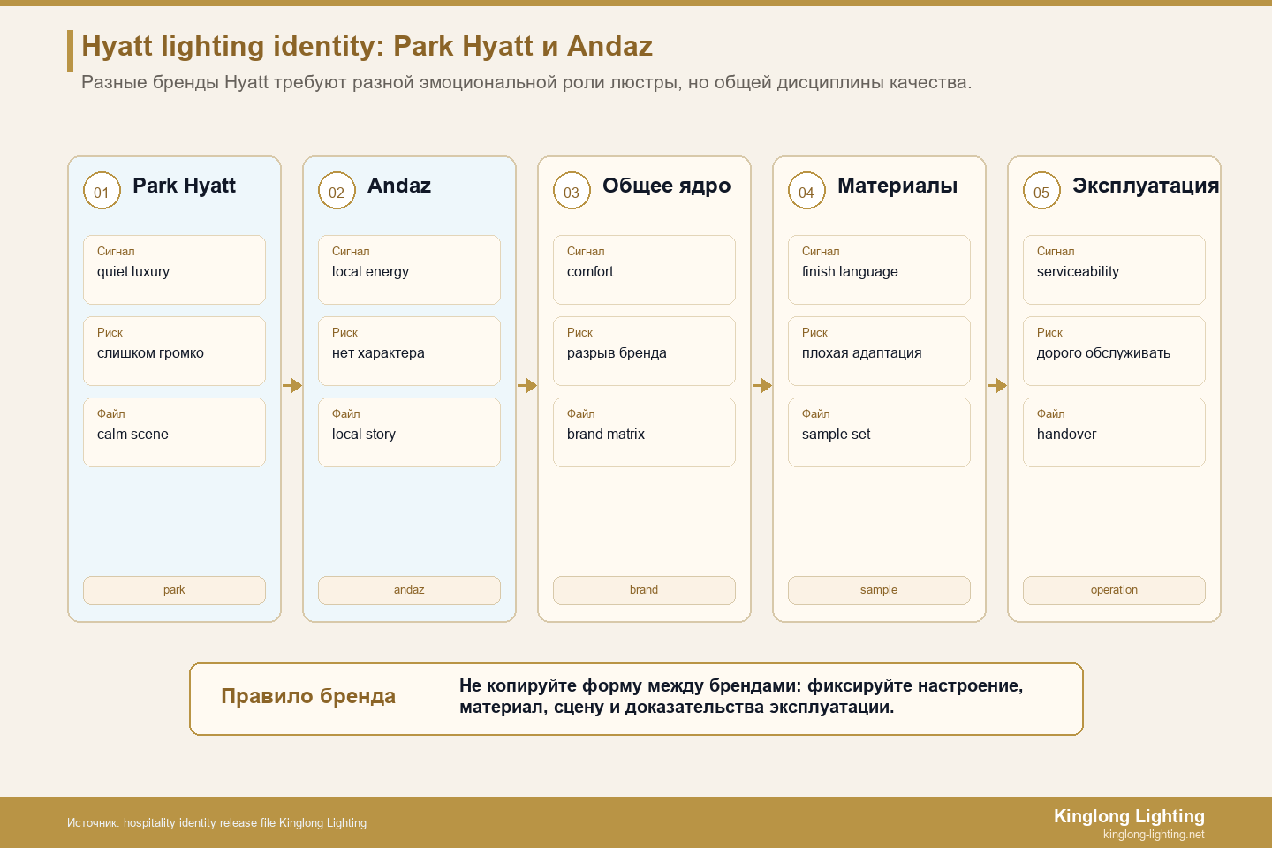Open the 'слишком громко' risk box
The height and width of the screenshot is (848, 1272).
pyautogui.click(x=174, y=351)
